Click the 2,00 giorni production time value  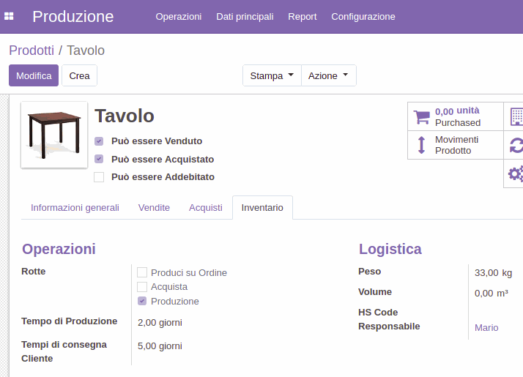click(160, 323)
